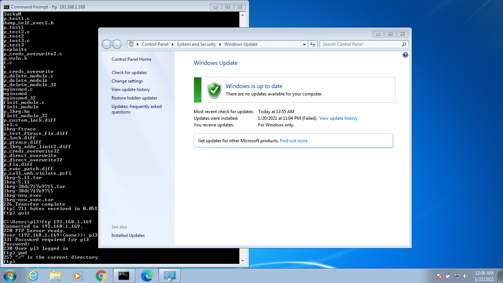Image resolution: width=503 pixels, height=283 pixels.
Task: Minimize the Command Prompt window
Action: [x=215, y=7]
